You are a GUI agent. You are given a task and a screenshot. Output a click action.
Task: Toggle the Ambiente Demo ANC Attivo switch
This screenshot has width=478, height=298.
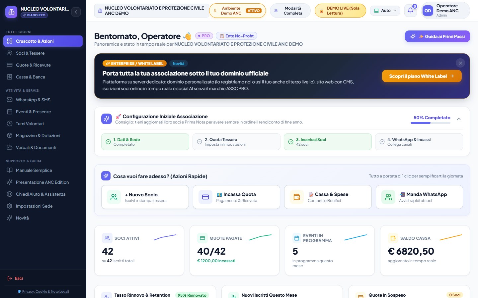[x=237, y=11]
